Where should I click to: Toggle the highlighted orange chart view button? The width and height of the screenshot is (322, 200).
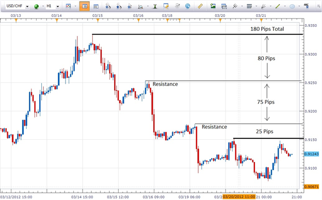tap(85, 6)
